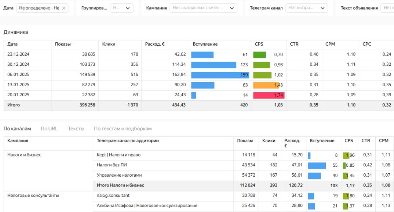The width and height of the screenshot is (394, 212).
Task: Click the red CPS bar showing 1,74
Action: [269, 95]
